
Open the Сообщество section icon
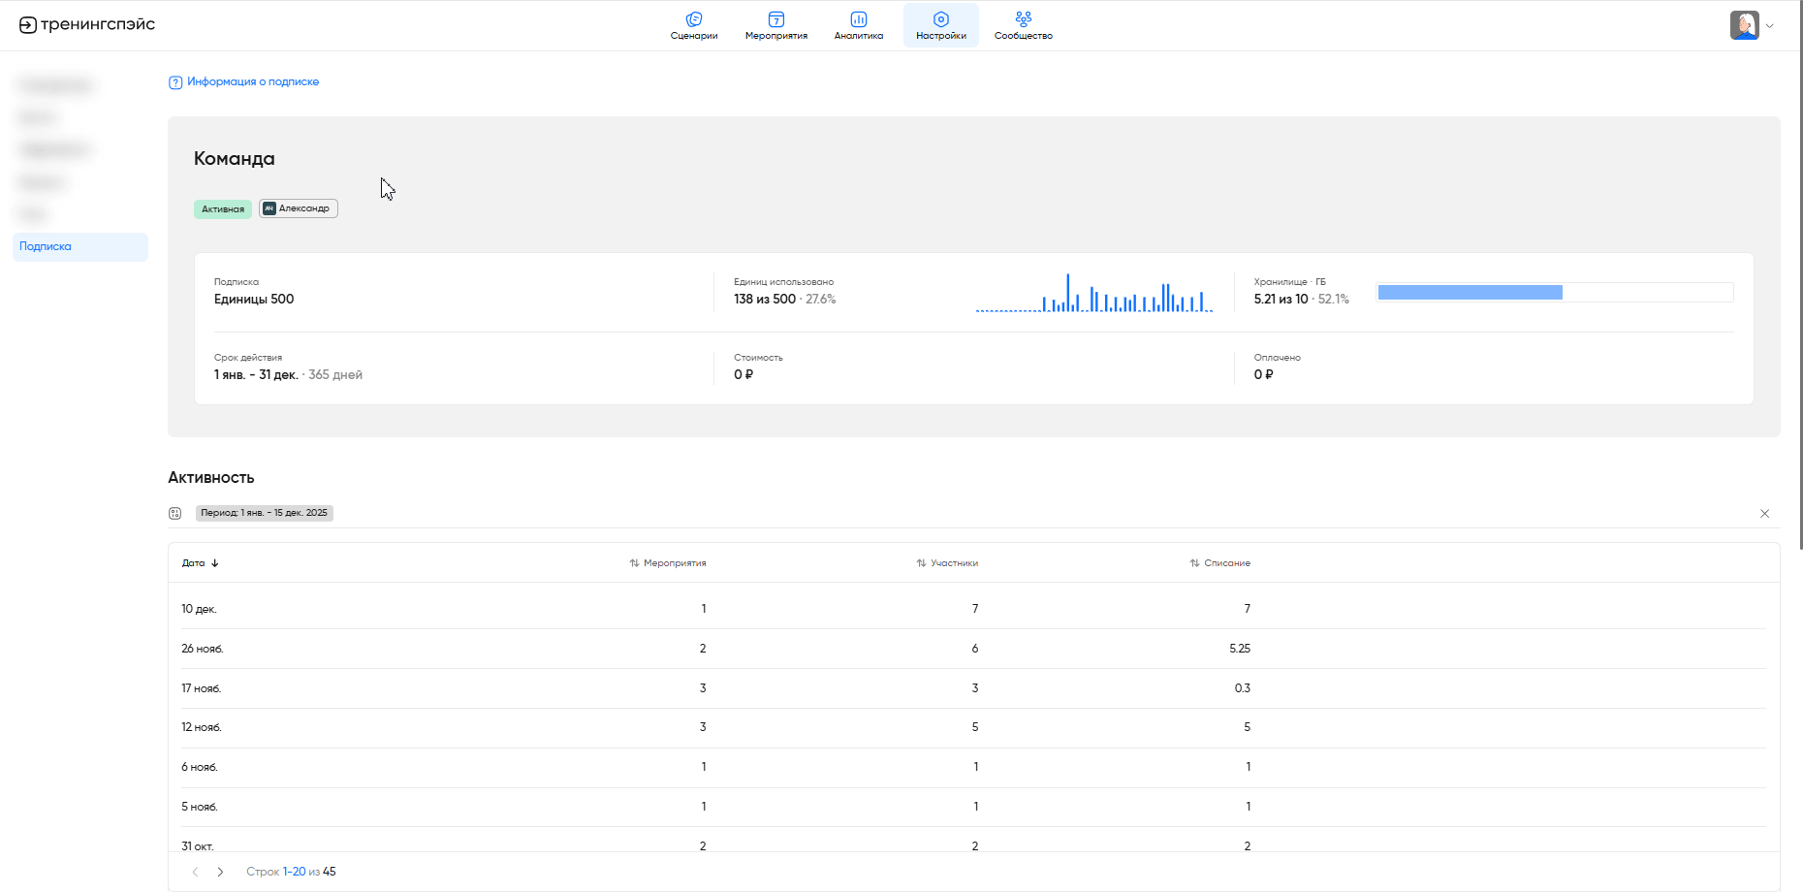tap(1023, 19)
